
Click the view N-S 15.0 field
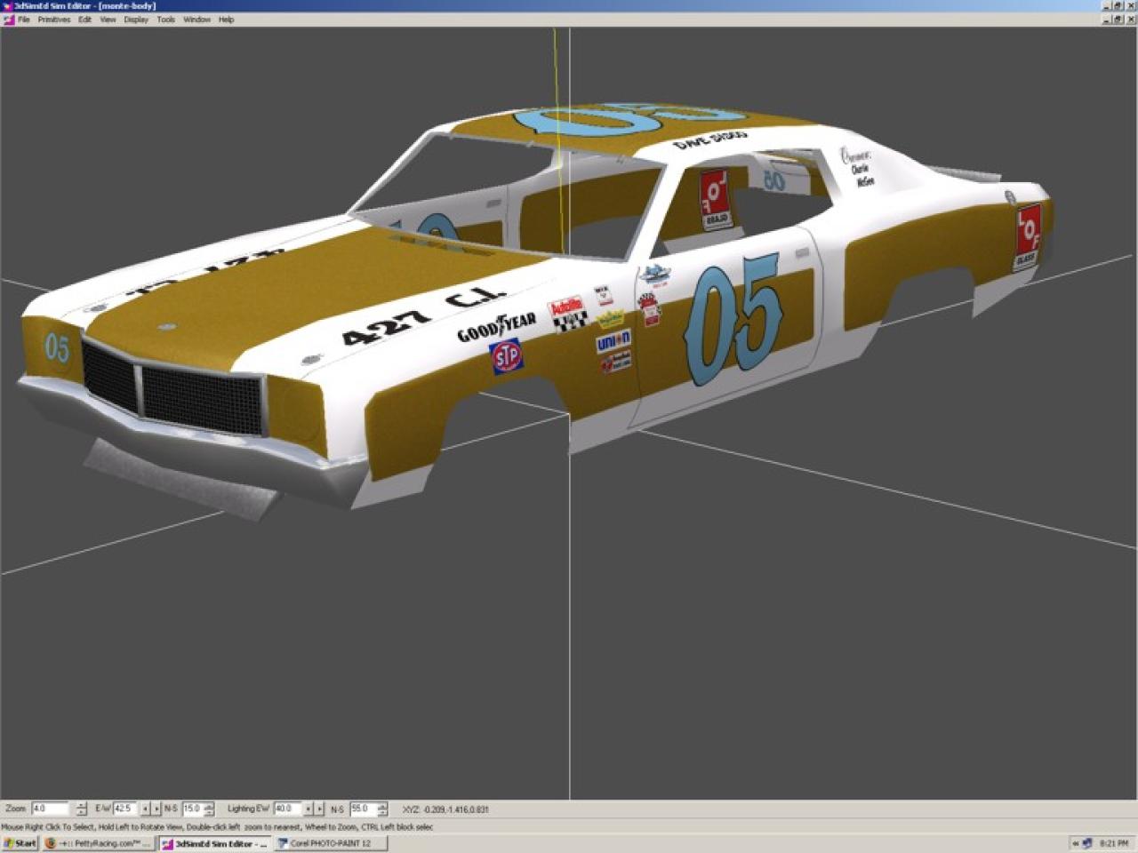[x=192, y=809]
